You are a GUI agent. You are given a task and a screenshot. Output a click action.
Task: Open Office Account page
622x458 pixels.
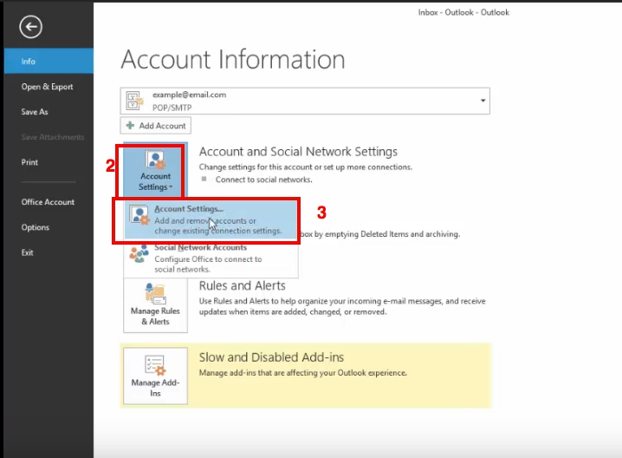48,202
